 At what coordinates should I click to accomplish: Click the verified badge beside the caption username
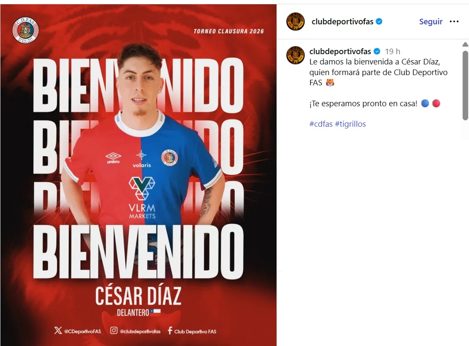[377, 52]
